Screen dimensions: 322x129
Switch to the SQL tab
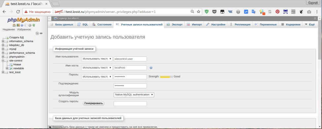coord(83,24)
